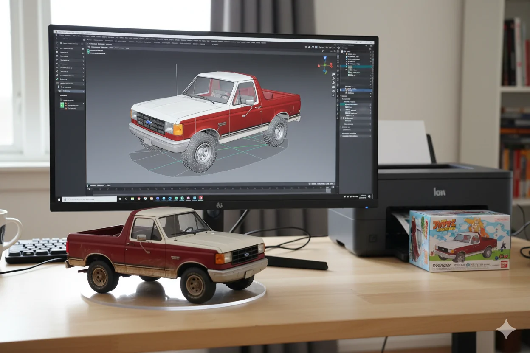The width and height of the screenshot is (530, 353).
Task: Open the red app icon ending the pinned taskbar apps
Action: (x=201, y=198)
